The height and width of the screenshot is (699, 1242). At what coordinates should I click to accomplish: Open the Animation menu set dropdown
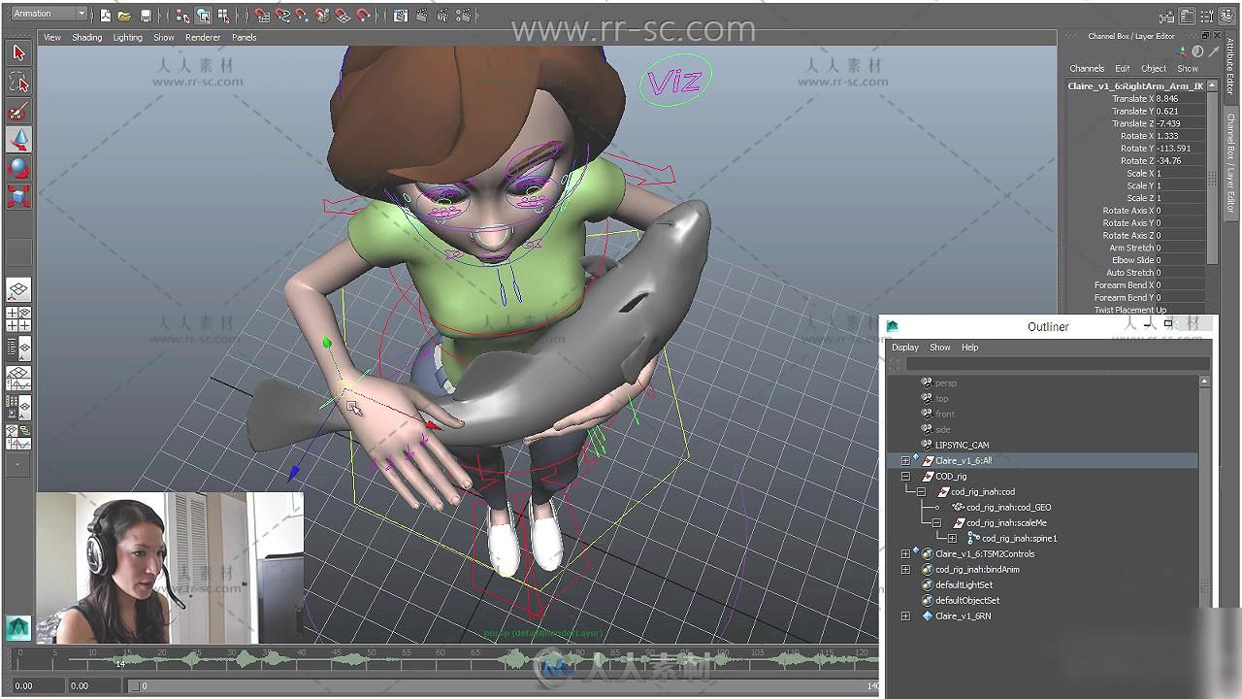(x=49, y=14)
